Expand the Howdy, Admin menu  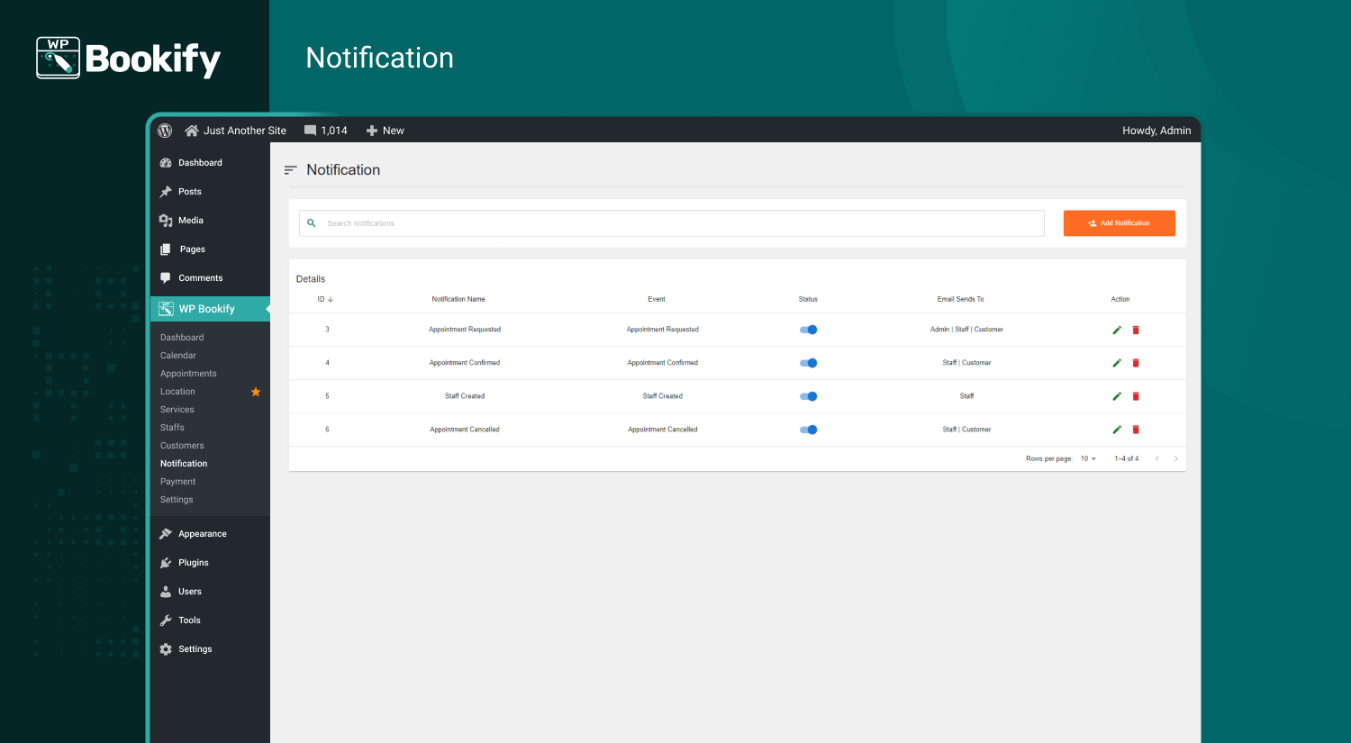(x=1156, y=130)
